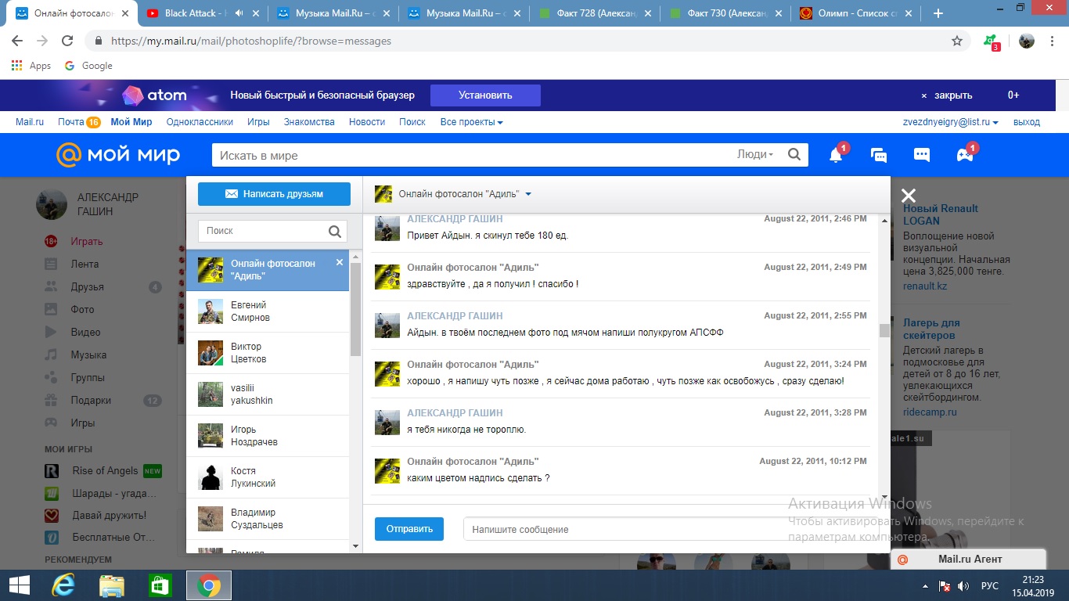
Task: Click Евгений Смирнов avatar in contact list
Action: click(211, 311)
